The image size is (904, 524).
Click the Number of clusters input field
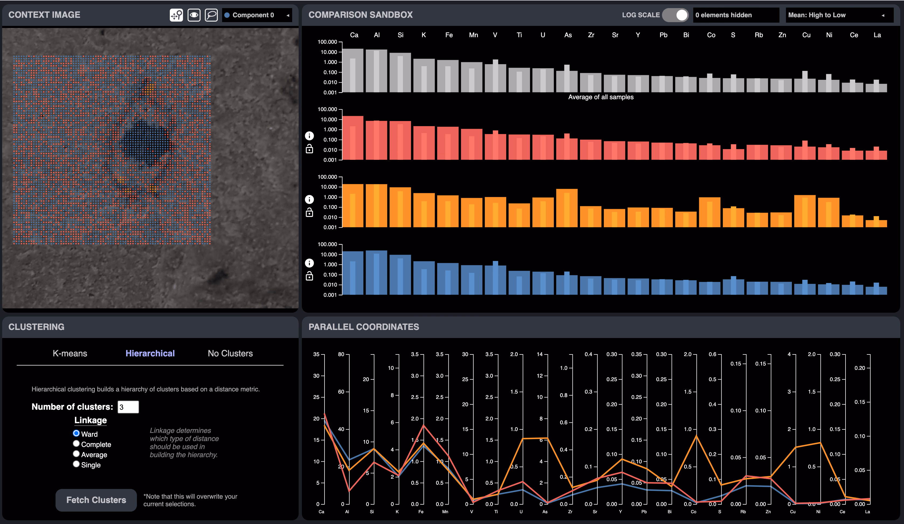pyautogui.click(x=128, y=407)
